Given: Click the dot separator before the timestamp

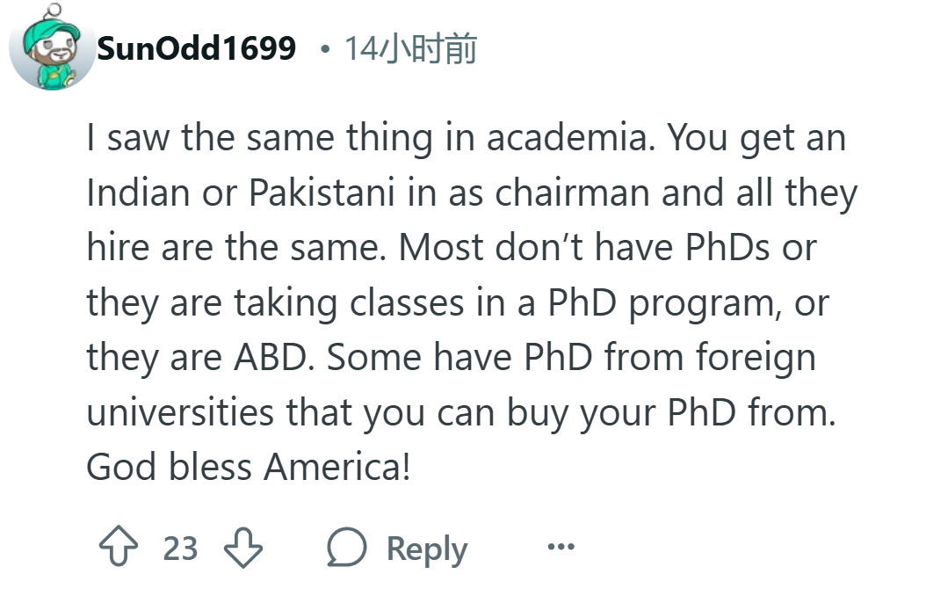Looking at the screenshot, I should pos(324,49).
